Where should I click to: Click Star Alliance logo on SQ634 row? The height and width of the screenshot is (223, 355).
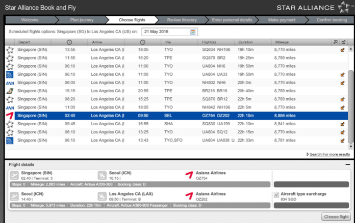click(x=10, y=50)
